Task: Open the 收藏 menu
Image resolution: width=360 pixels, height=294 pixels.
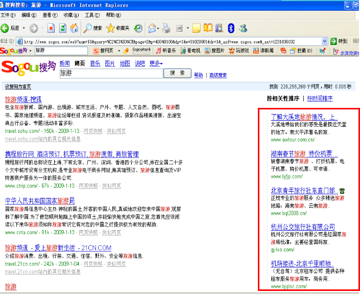Action: (71, 15)
